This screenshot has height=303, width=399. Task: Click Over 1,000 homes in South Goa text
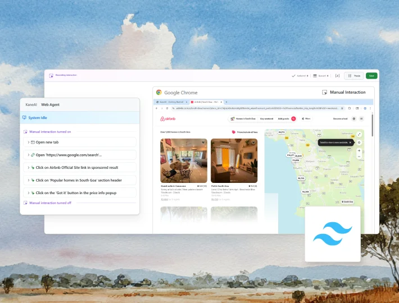tap(175, 132)
